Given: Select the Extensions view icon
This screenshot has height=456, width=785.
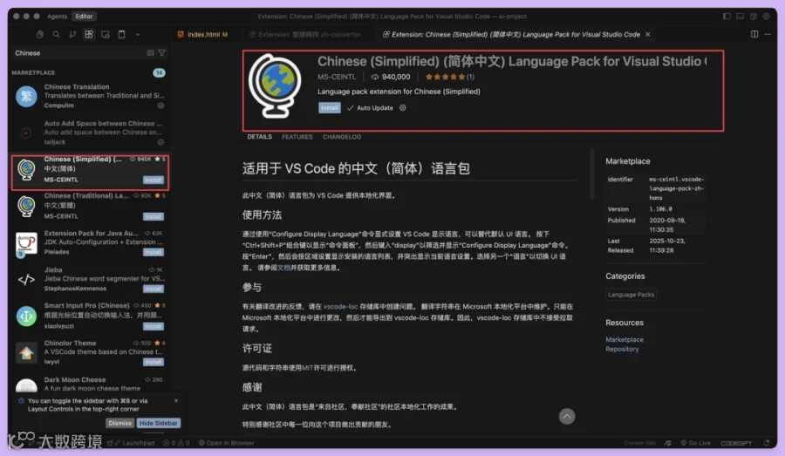Looking at the screenshot, I should [x=89, y=35].
